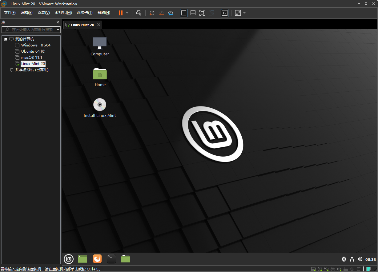This screenshot has width=378, height=272.
Task: Open the 查看(V) menu
Action: pos(43,13)
